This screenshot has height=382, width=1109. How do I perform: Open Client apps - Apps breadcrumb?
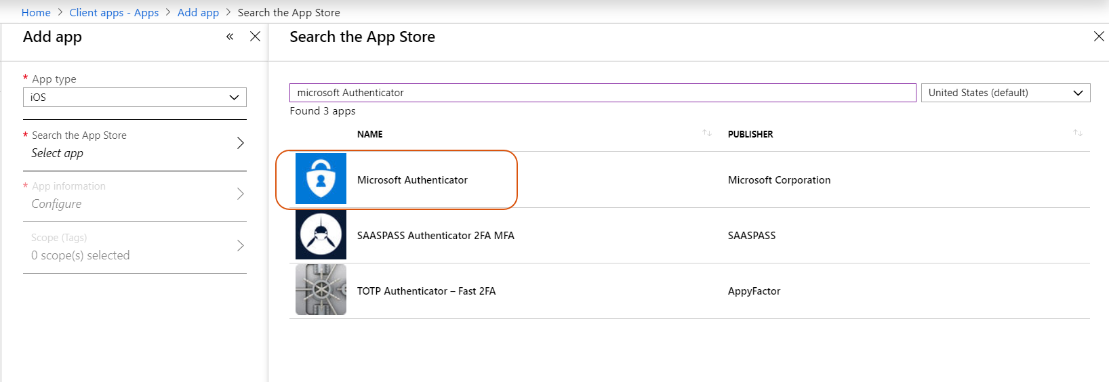click(x=114, y=12)
